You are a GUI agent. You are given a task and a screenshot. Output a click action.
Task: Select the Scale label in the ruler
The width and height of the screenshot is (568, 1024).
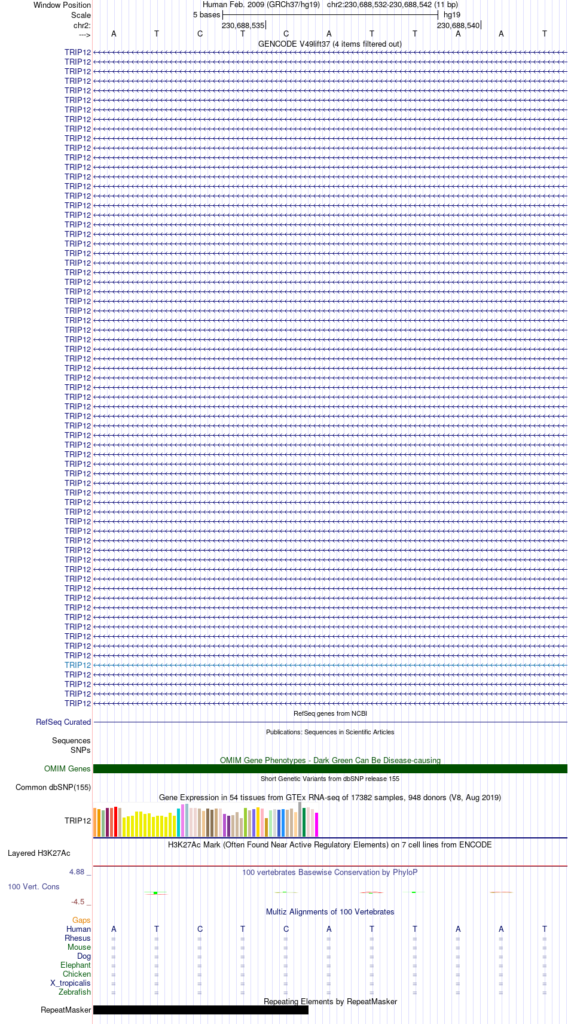click(81, 15)
